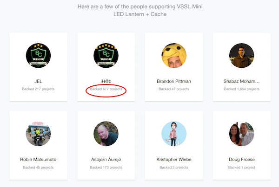This screenshot has width=279, height=187.
Task: Click Asbjørn Aursjø's profile picture
Action: pyautogui.click(x=106, y=134)
